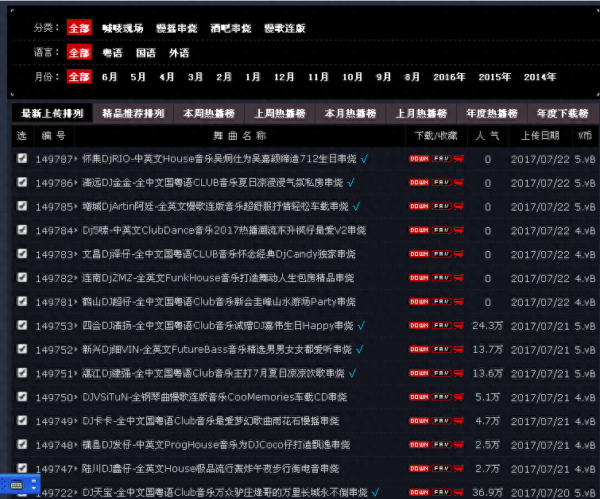The image size is (600, 499).
Task: Open the 上月热播榜 tab
Action: click(x=421, y=114)
